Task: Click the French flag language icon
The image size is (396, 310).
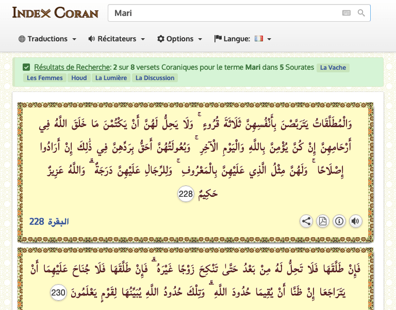Action: coord(259,38)
